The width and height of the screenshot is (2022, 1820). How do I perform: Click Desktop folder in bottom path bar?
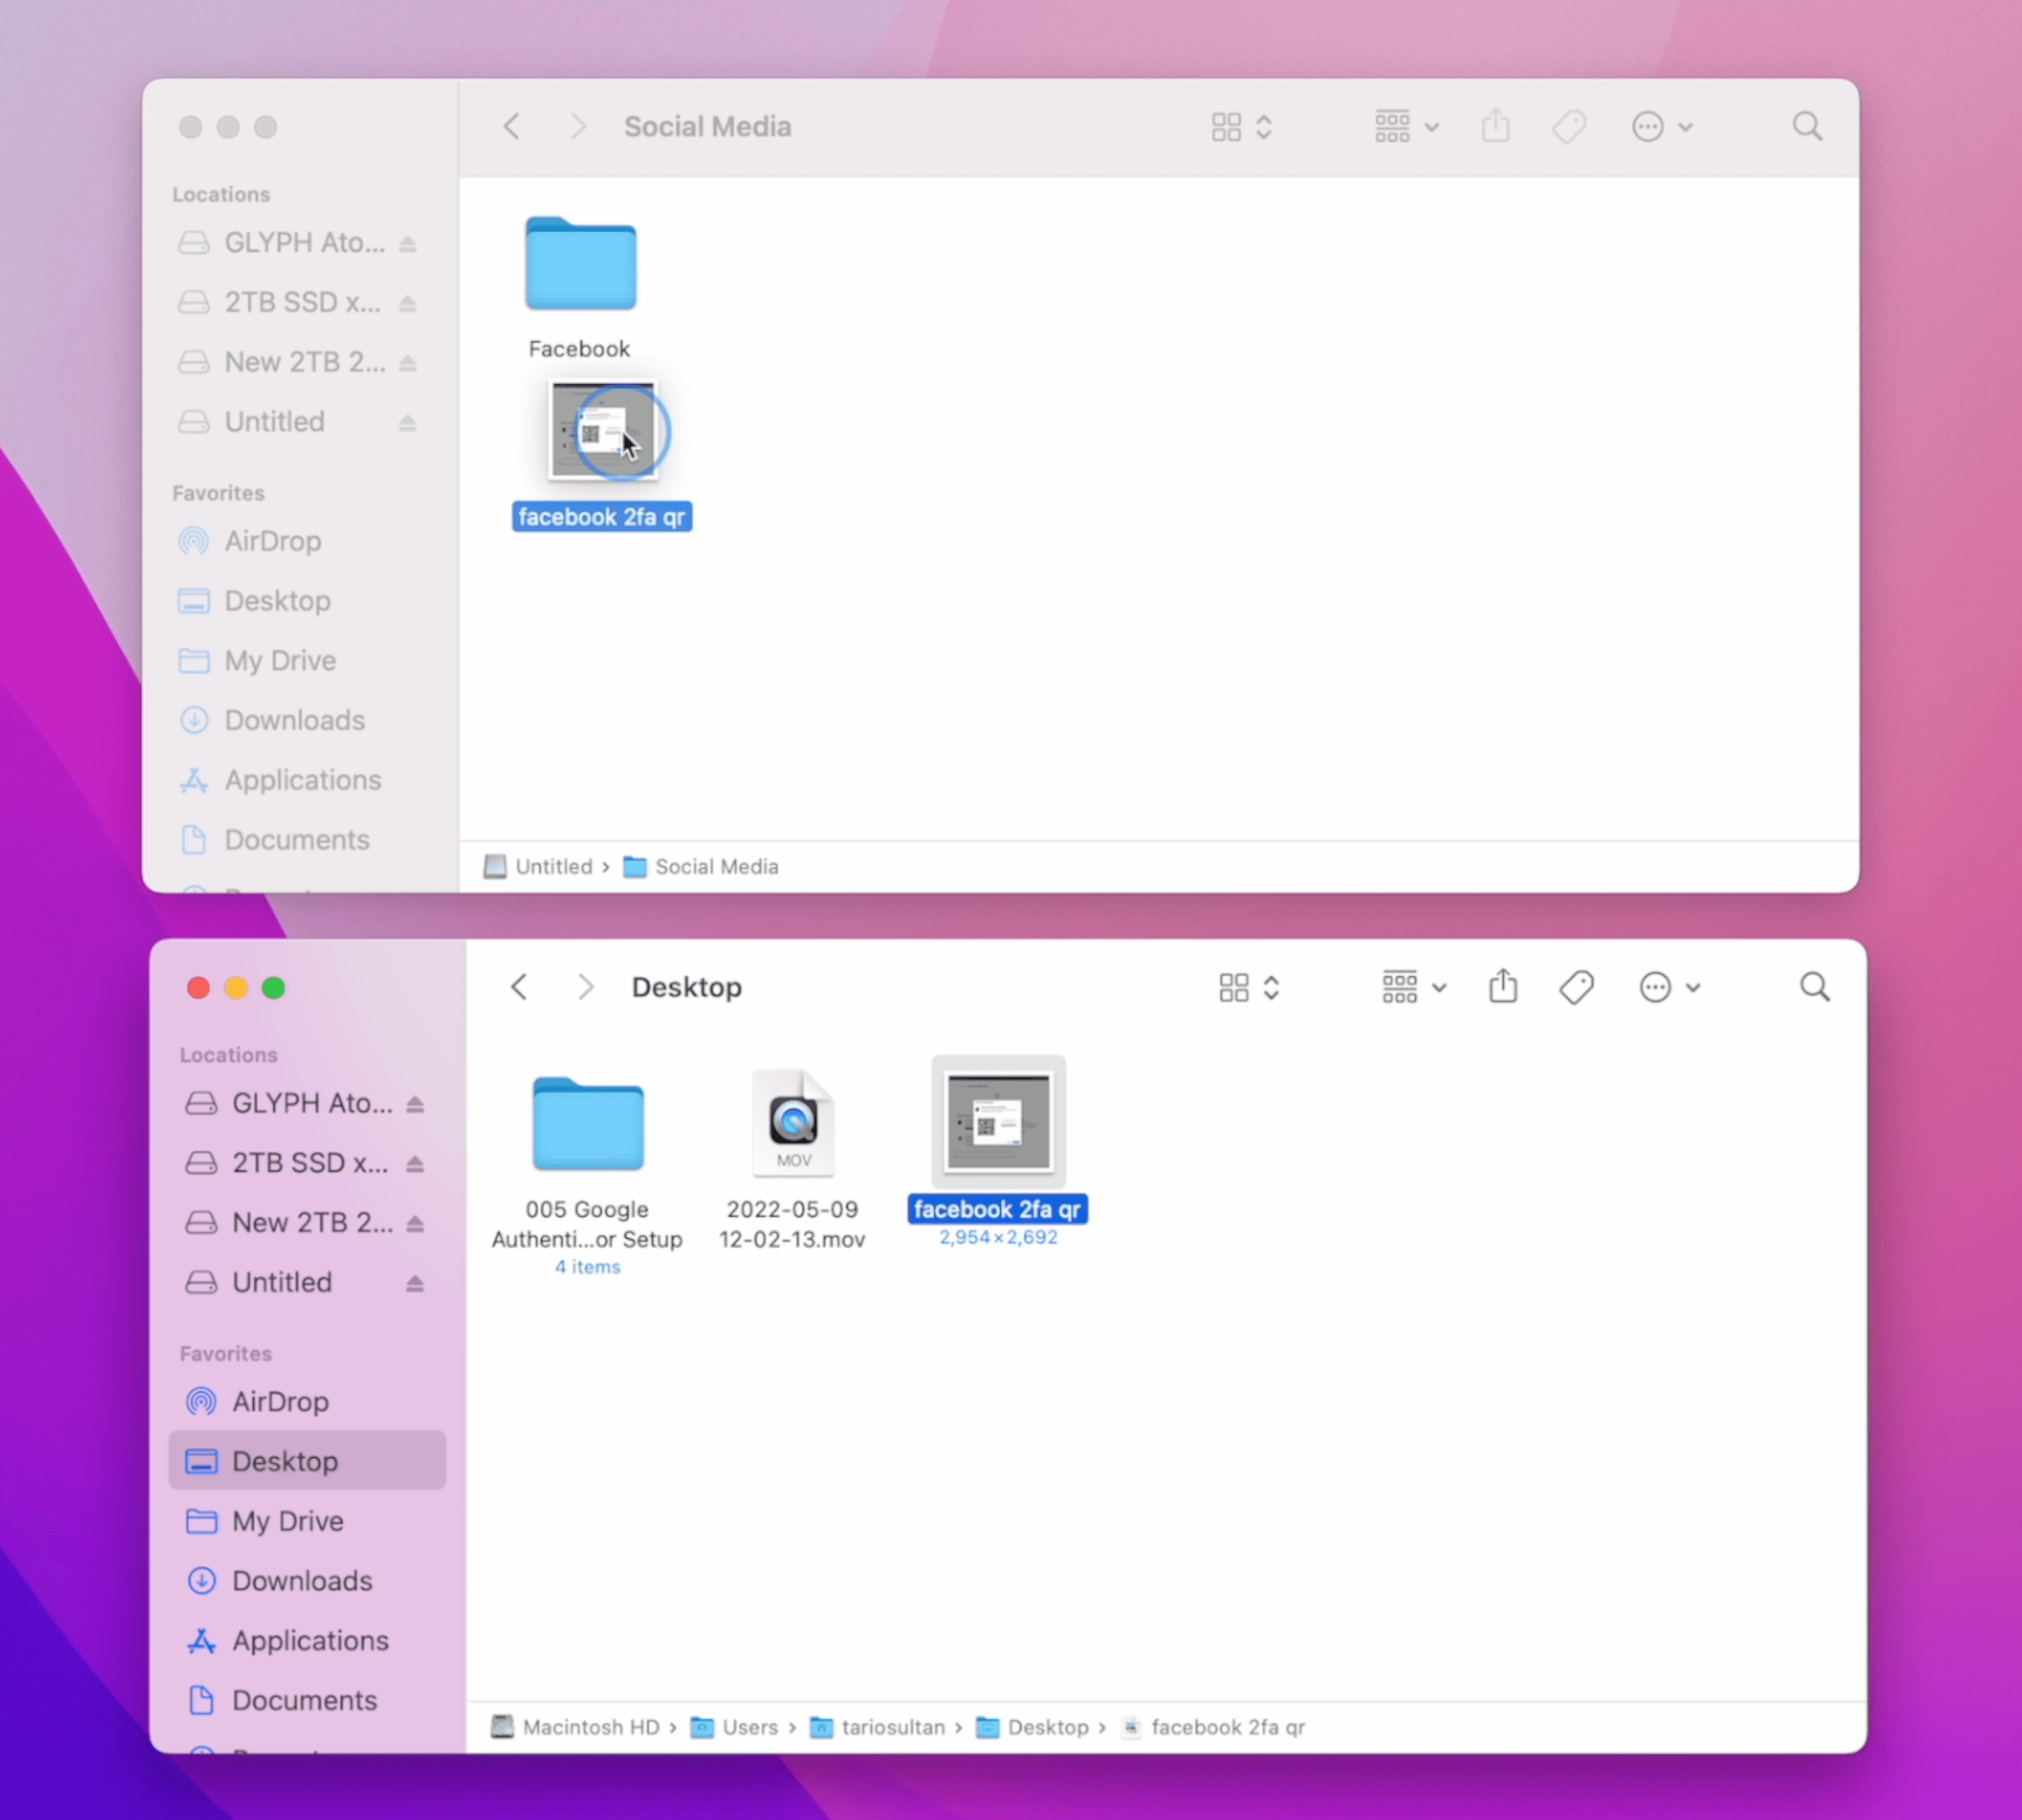[x=1032, y=1727]
